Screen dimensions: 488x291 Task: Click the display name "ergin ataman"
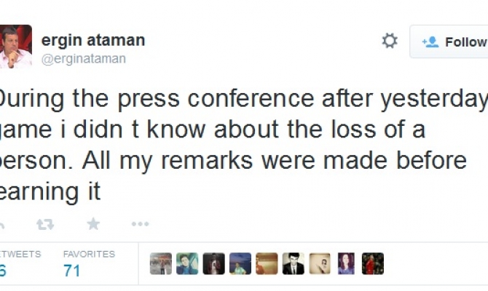(x=93, y=40)
